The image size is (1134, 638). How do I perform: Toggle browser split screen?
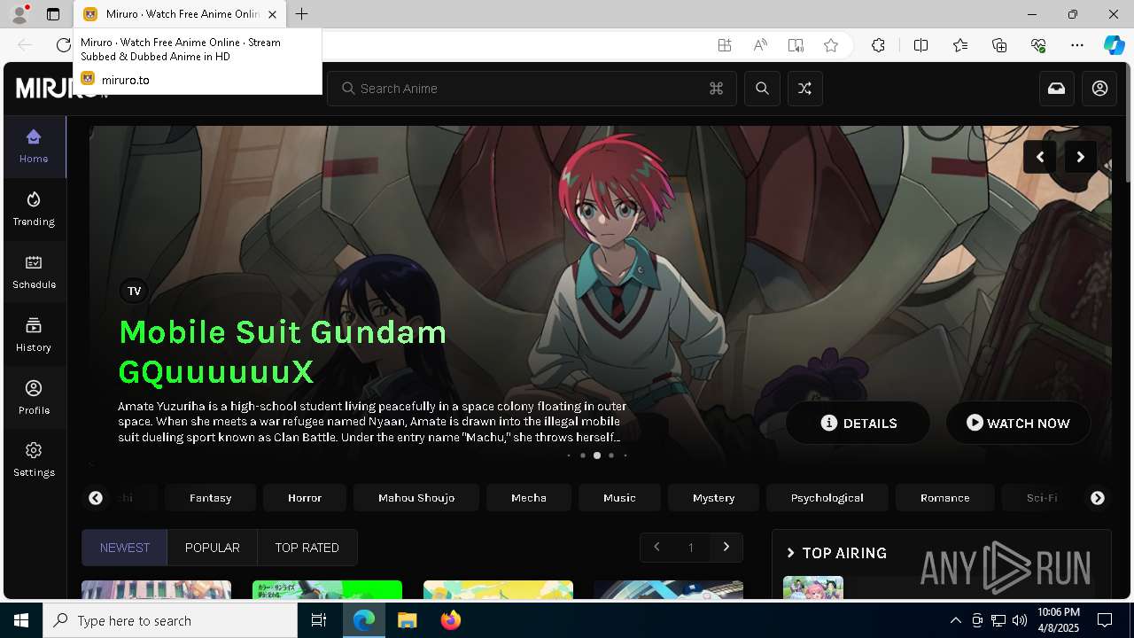[x=920, y=45]
